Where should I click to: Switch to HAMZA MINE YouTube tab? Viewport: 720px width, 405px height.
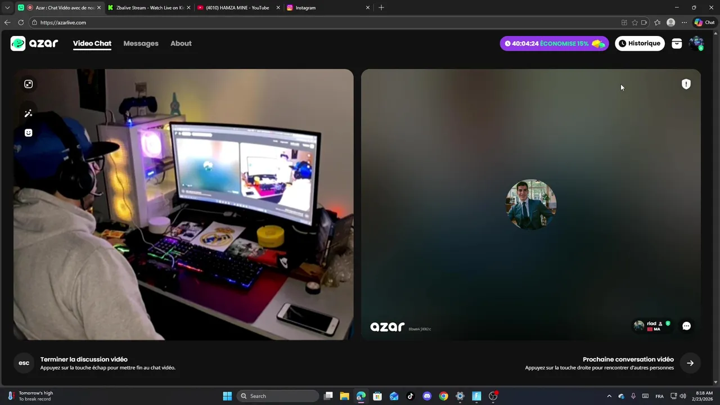pos(237,8)
